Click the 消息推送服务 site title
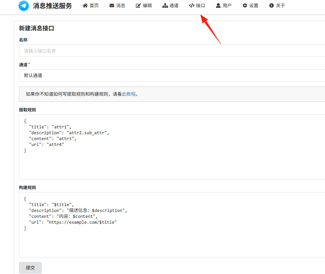The image size is (325, 274). tap(52, 6)
